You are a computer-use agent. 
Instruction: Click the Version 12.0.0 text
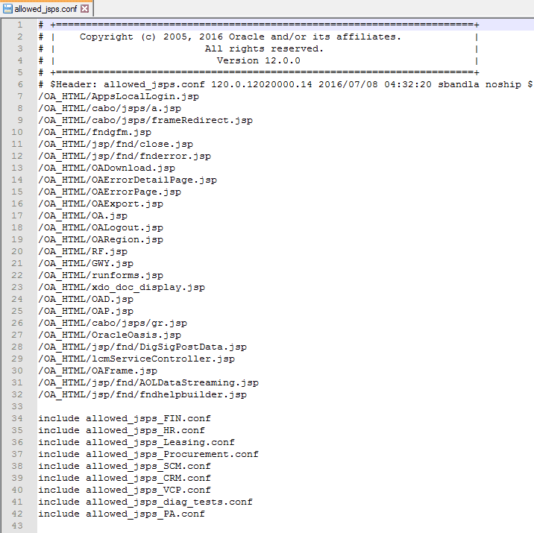259,60
